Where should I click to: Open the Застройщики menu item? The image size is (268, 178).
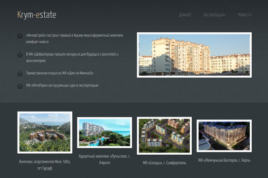[x=214, y=15]
